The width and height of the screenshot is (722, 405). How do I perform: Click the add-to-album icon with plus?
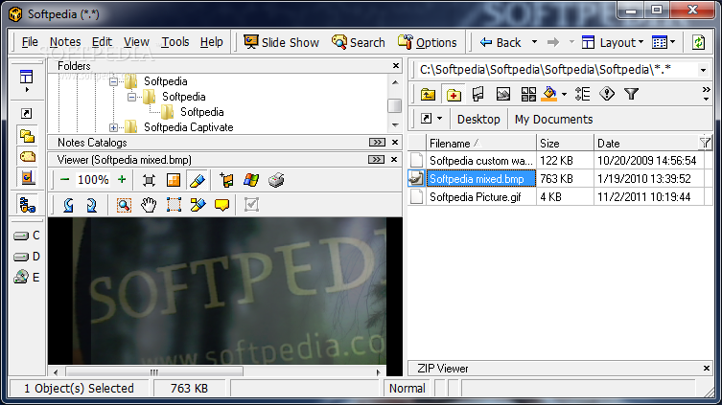click(226, 180)
